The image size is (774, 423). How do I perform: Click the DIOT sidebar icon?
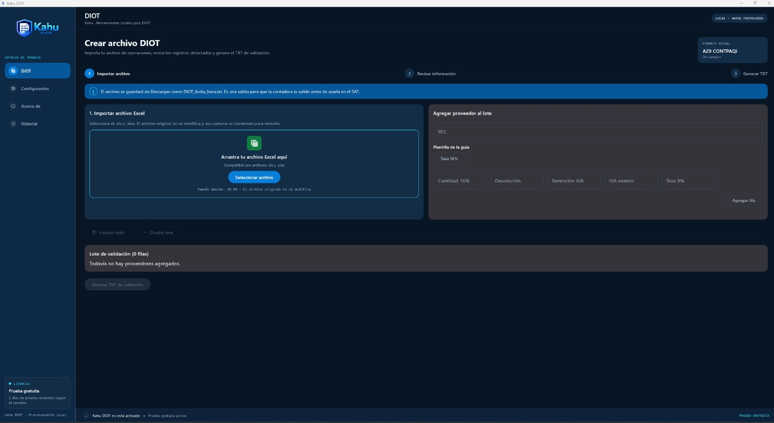click(13, 71)
